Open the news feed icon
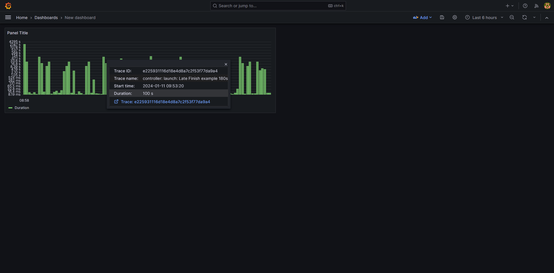554x273 pixels. 536,6
